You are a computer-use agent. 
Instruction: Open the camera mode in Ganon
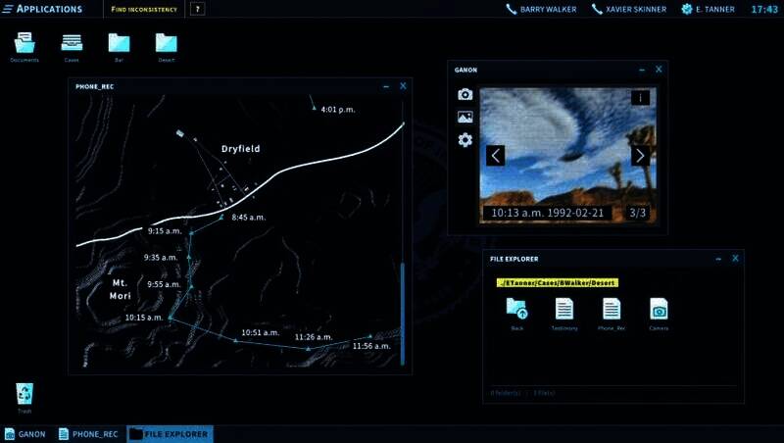[x=465, y=94]
